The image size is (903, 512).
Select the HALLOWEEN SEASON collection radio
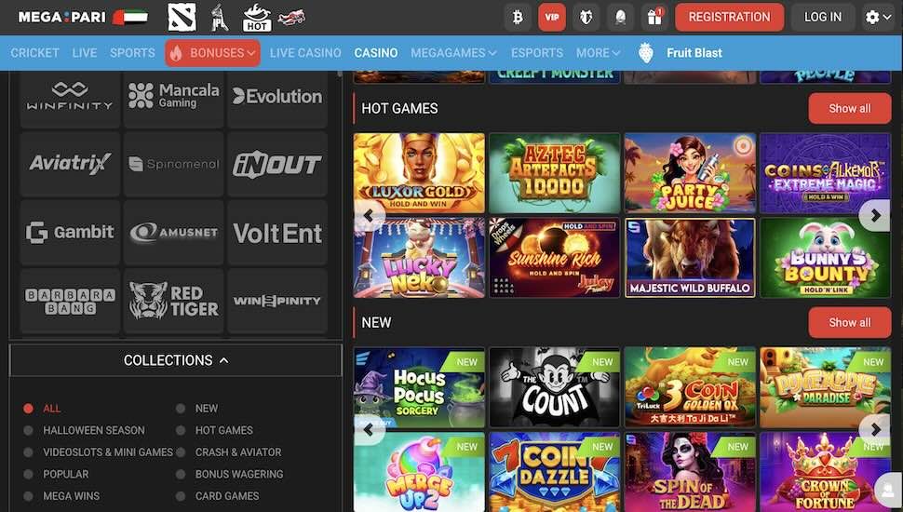click(28, 430)
